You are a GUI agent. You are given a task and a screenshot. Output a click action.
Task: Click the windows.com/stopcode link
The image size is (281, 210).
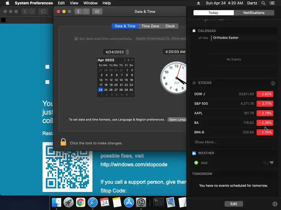(134, 164)
